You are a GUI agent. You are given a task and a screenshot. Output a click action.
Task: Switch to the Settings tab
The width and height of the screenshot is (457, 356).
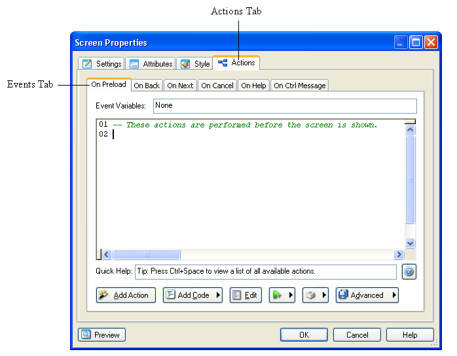(101, 63)
